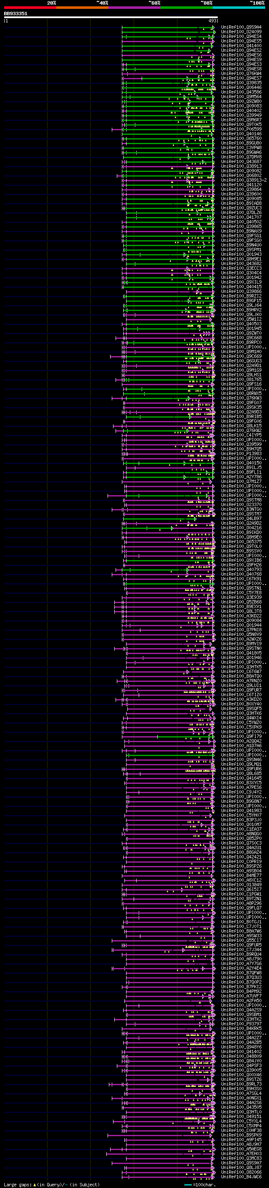Select the UniRef100_P06599 label
The height and width of the screenshot is (1188, 269).
point(241,129)
